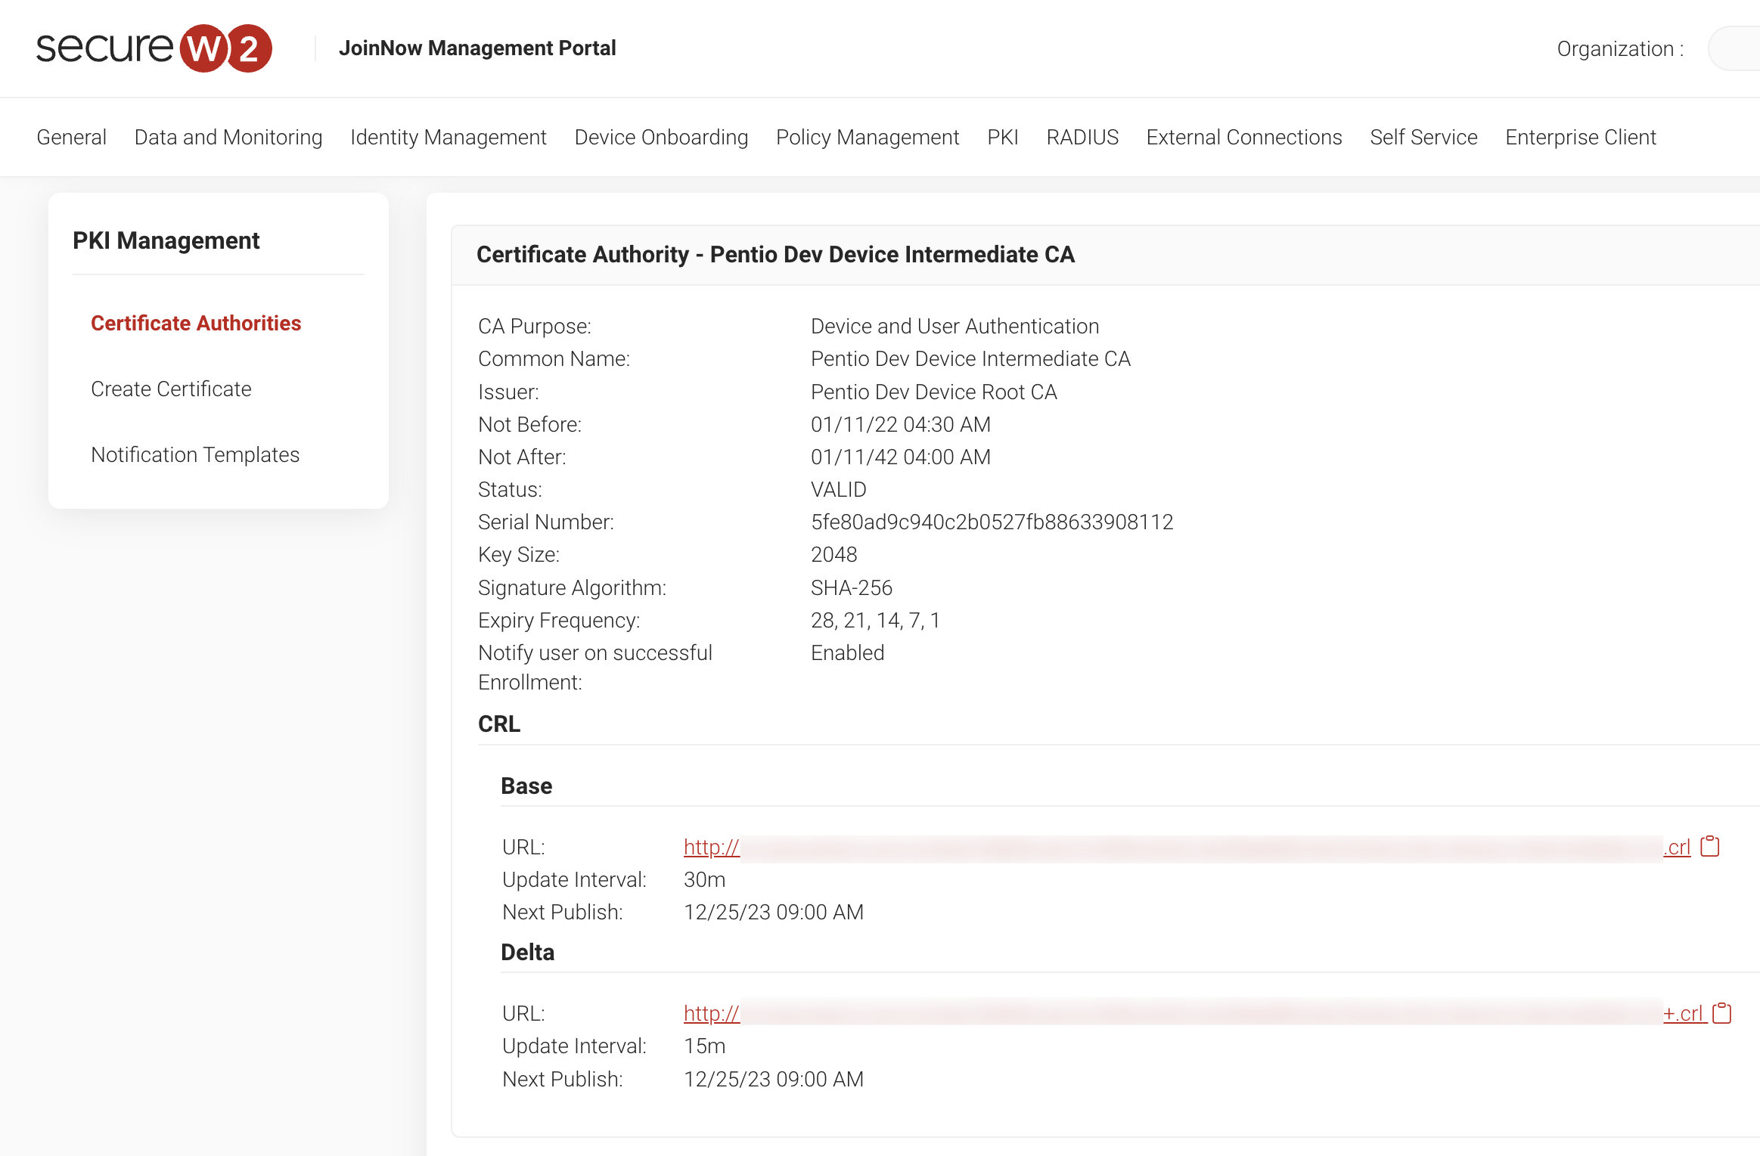Screen dimensions: 1760x1156
Task: Open the Organization selector field
Action: click(x=1734, y=48)
